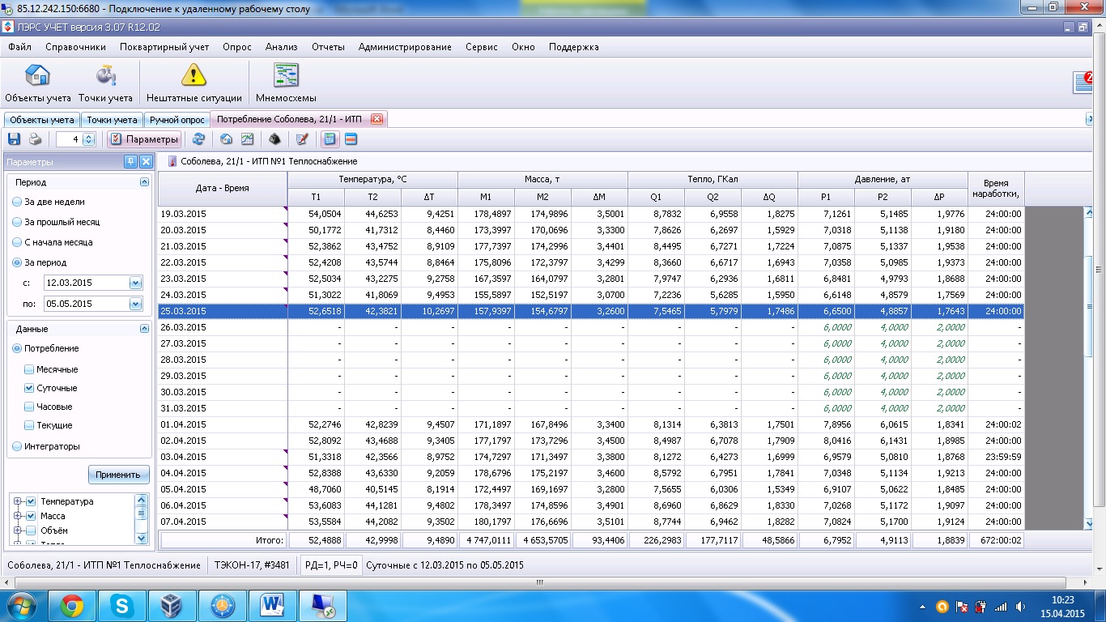Click the volume speaker tray icon
Image resolution: width=1106 pixels, height=622 pixels.
point(1021,606)
